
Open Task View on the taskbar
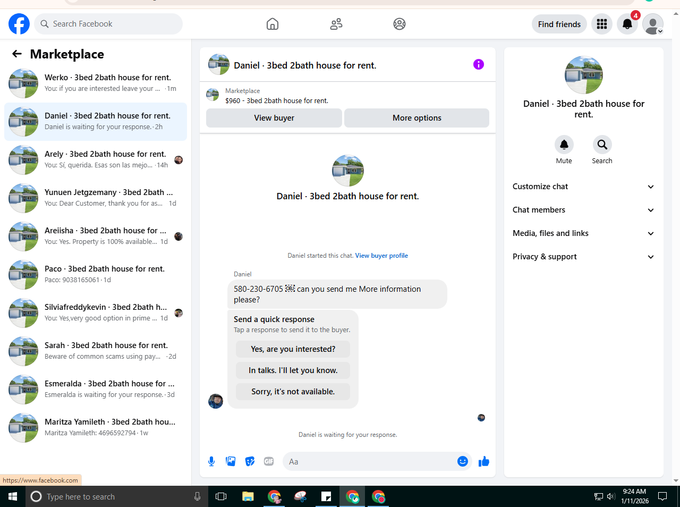point(221,496)
